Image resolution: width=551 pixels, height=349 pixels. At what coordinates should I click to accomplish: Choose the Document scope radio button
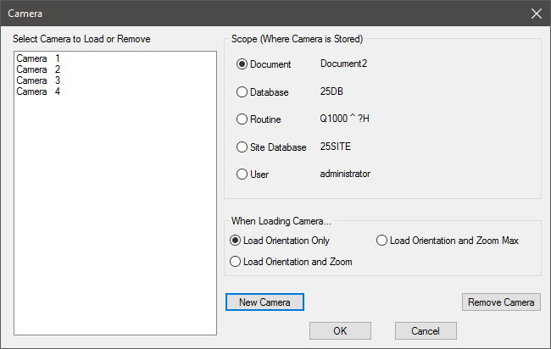[242, 64]
